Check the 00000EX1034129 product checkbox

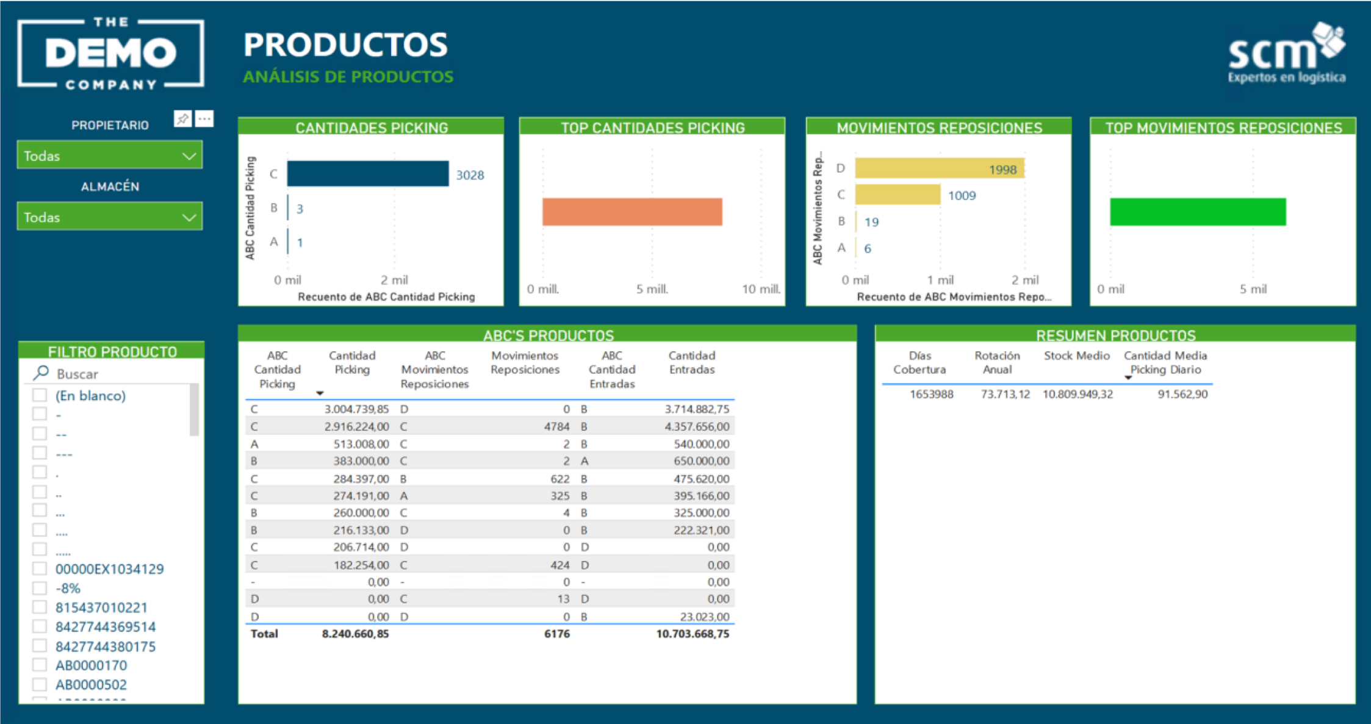click(40, 568)
